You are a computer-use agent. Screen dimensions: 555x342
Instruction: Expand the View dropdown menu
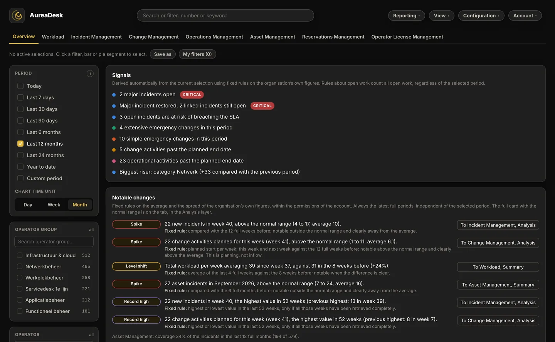tap(442, 15)
